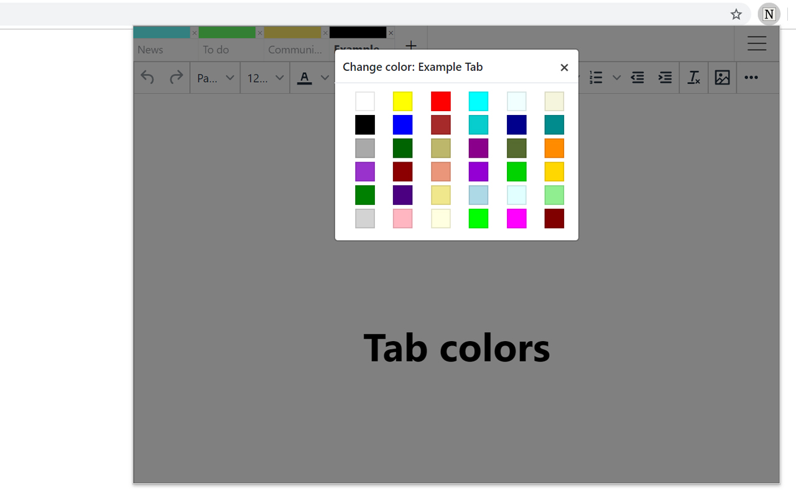This screenshot has width=796, height=497.
Task: Close the News tab
Action: pos(194,33)
